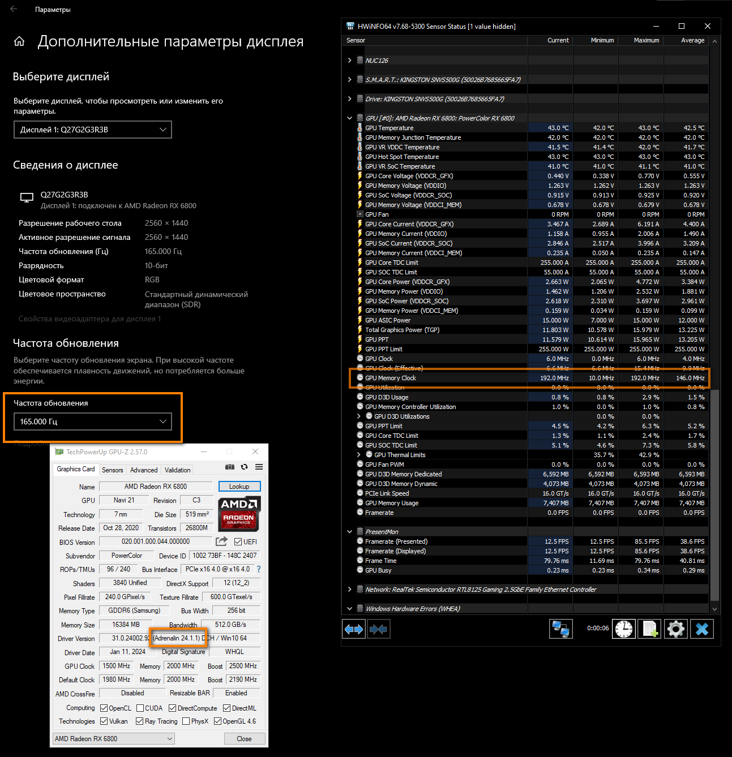
Task: Switch to the Sensors tab in GPU-Z
Action: tap(112, 470)
